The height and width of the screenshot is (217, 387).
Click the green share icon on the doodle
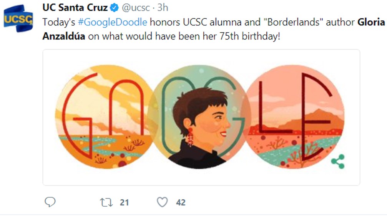click(337, 161)
